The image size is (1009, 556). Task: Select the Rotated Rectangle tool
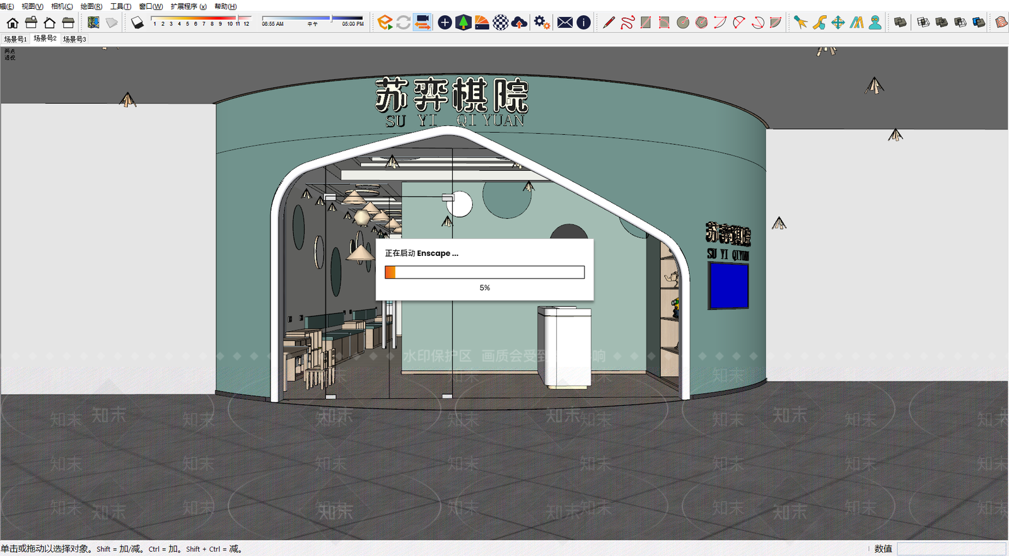pos(664,23)
